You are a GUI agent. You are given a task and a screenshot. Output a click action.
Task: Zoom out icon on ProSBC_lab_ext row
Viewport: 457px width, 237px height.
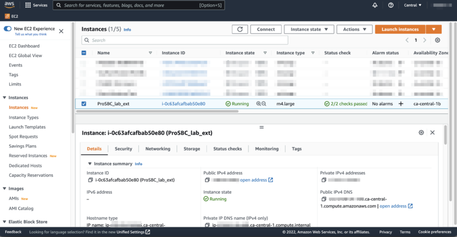[264, 104]
